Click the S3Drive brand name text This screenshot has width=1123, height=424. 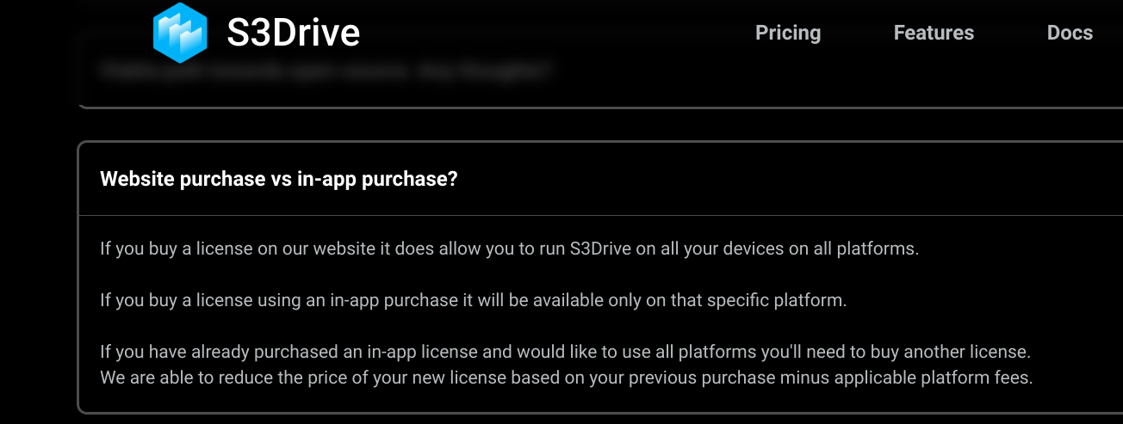tap(294, 33)
